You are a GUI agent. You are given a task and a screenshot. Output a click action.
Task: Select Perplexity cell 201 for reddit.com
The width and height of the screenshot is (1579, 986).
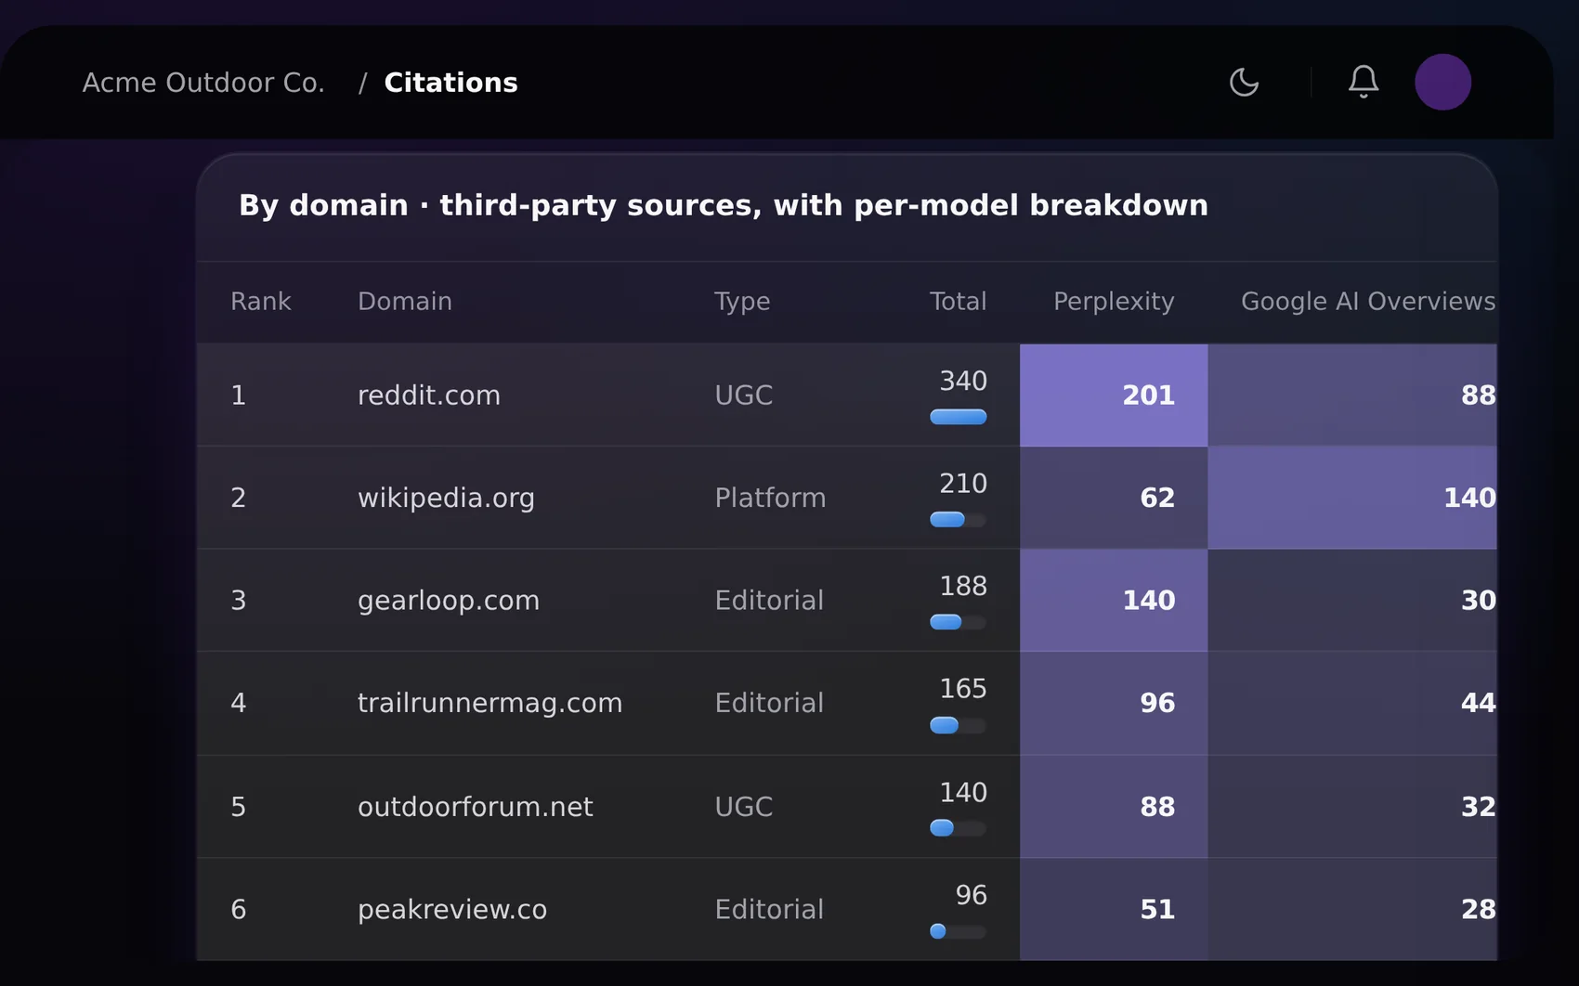click(1114, 396)
